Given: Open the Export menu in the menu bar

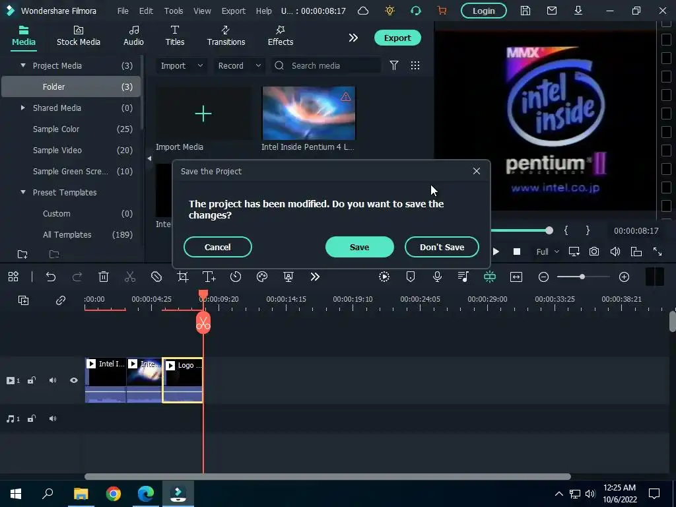Looking at the screenshot, I should [233, 11].
